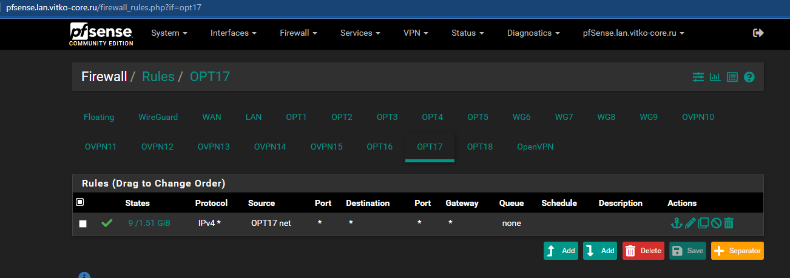The image size is (790, 278).
Task: Edit the OPT17 net rule with pencil icon
Action: click(690, 223)
